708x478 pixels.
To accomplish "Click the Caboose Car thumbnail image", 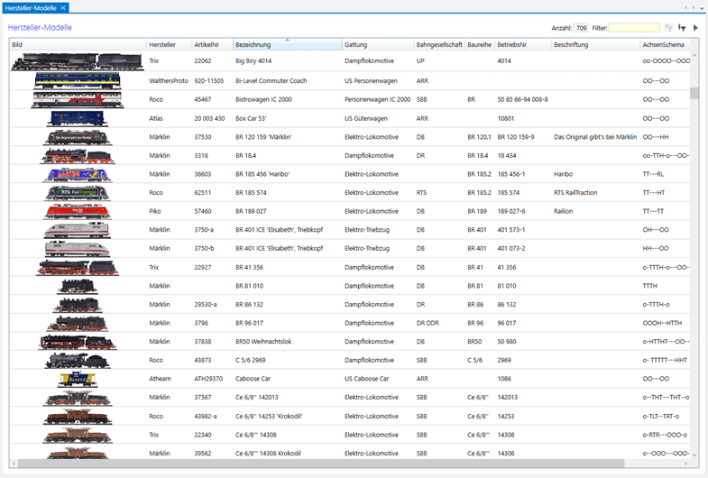I will pyautogui.click(x=78, y=380).
